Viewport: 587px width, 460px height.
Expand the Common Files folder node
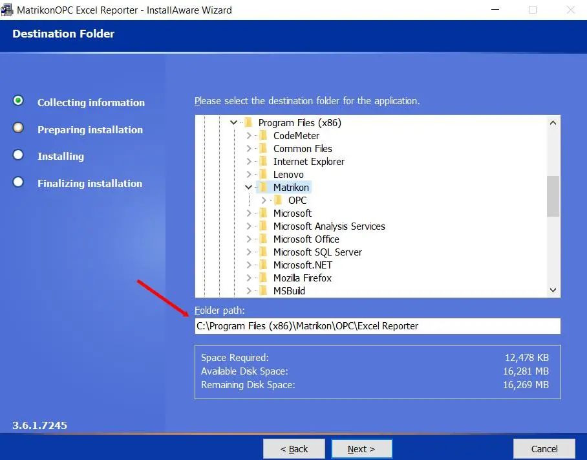click(249, 148)
